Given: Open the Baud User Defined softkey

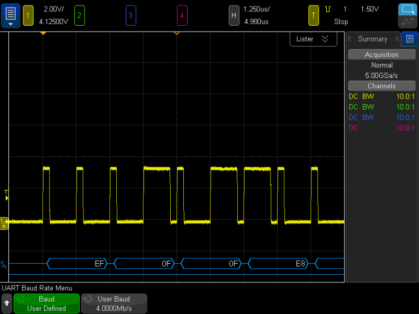Looking at the screenshot, I should [x=46, y=304].
